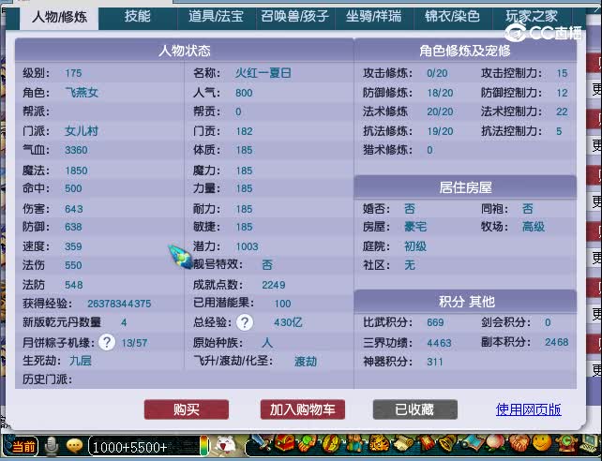The image size is (602, 461).
Task: Click the 购买 button
Action: point(187,409)
